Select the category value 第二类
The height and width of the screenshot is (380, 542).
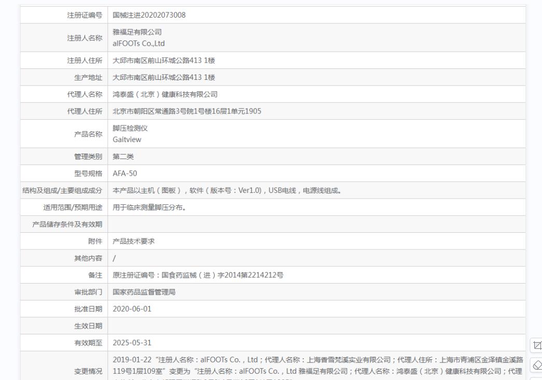[x=123, y=157]
